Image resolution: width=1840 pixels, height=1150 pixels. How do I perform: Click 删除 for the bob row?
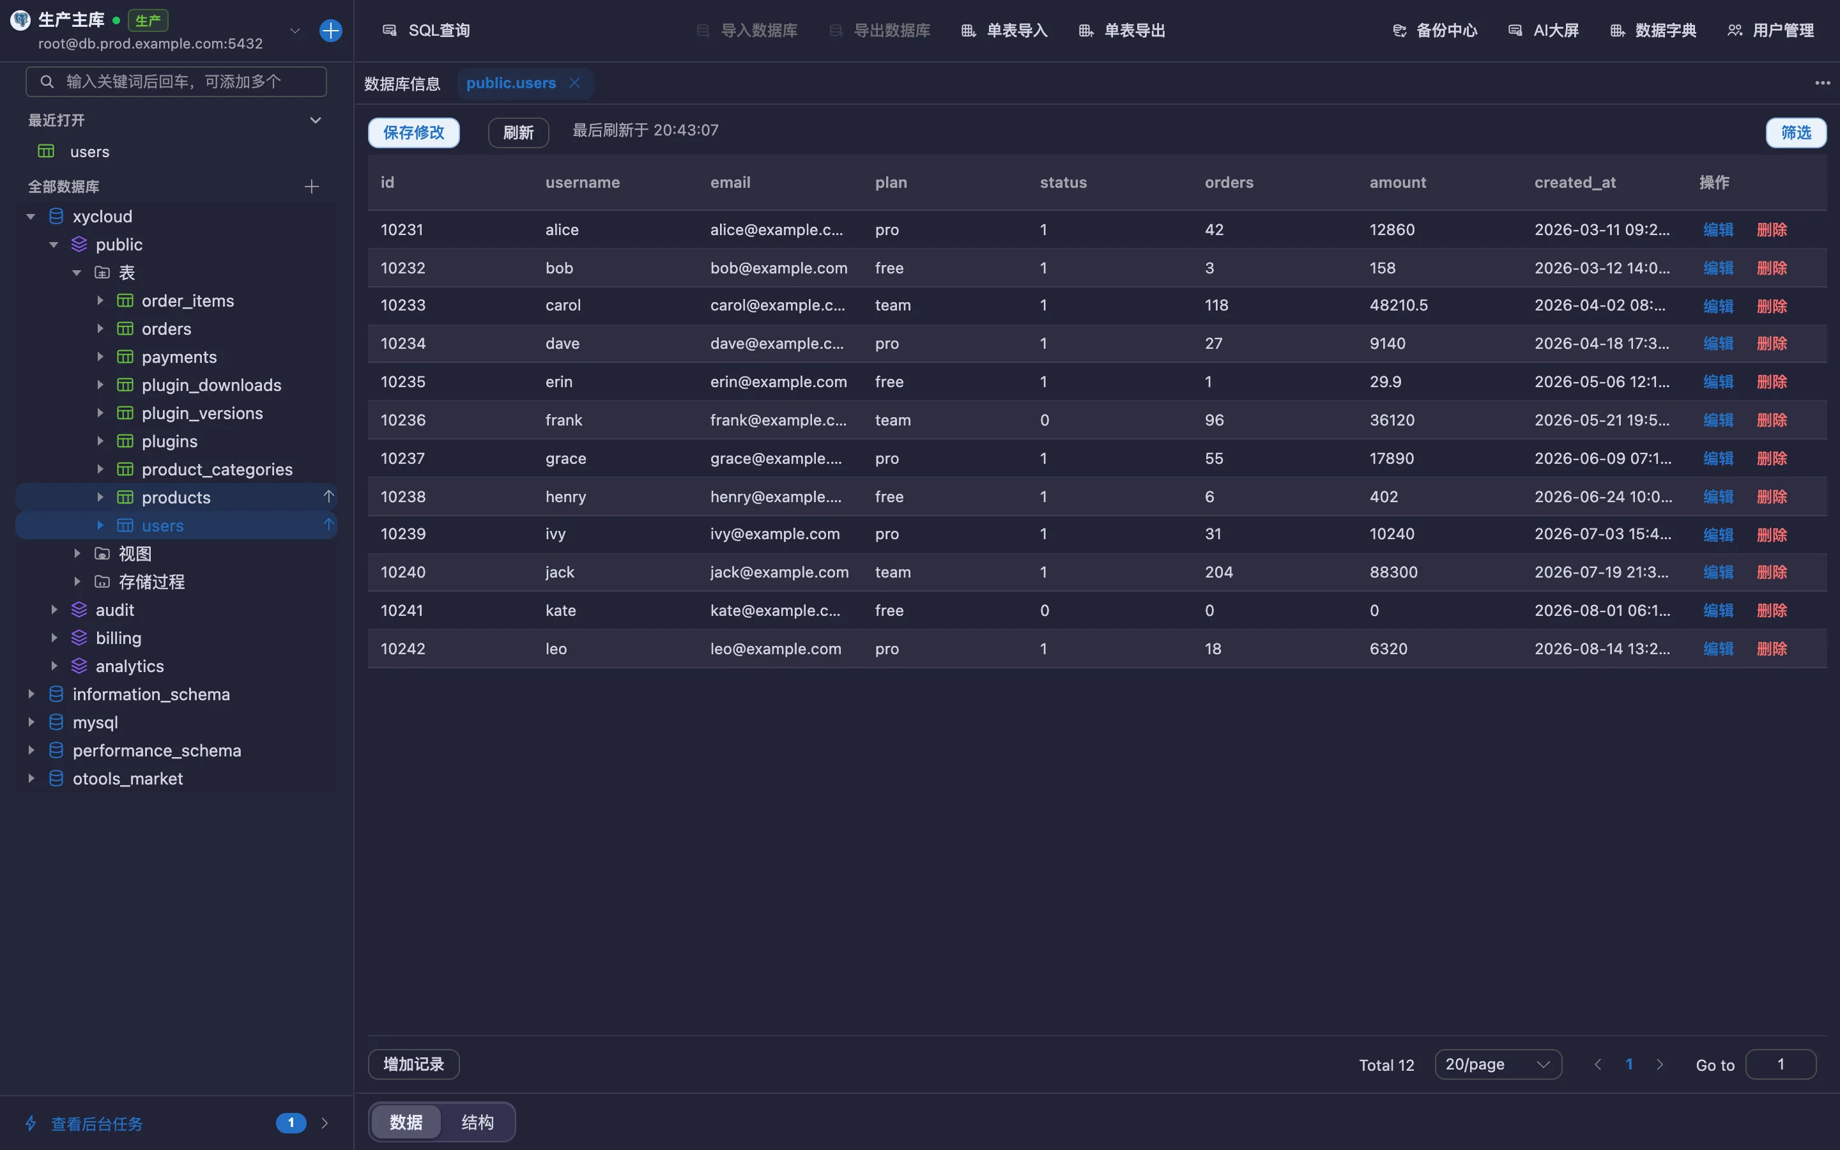click(x=1772, y=268)
